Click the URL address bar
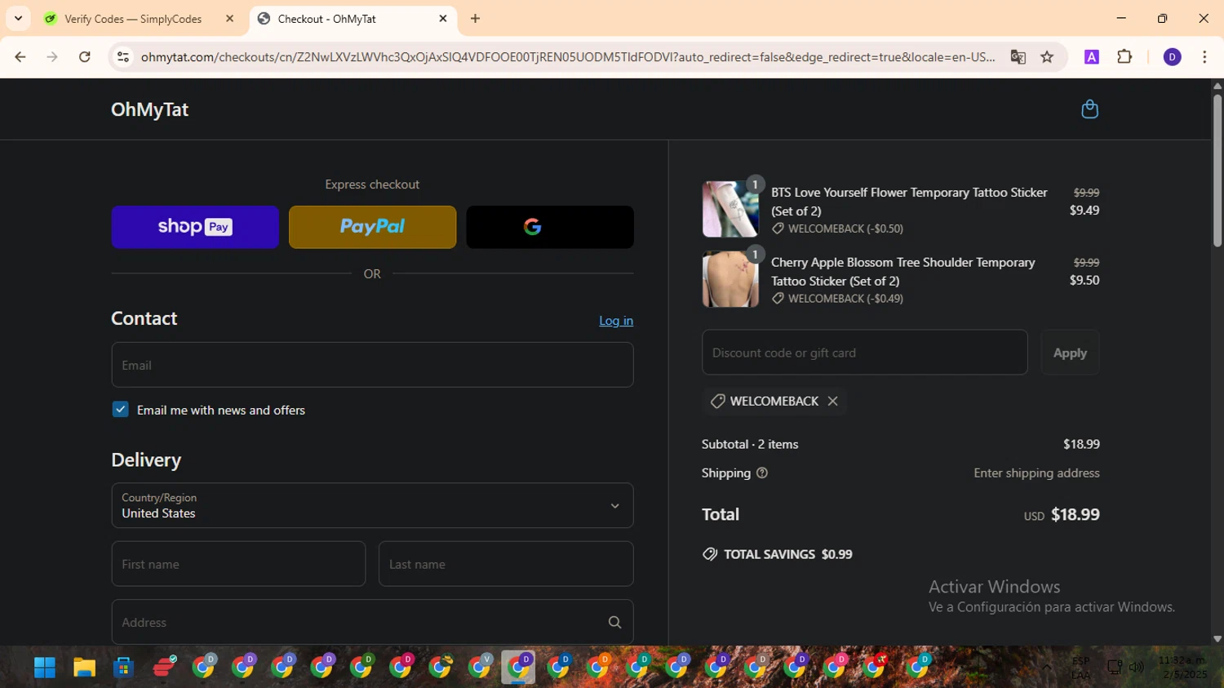 point(567,57)
